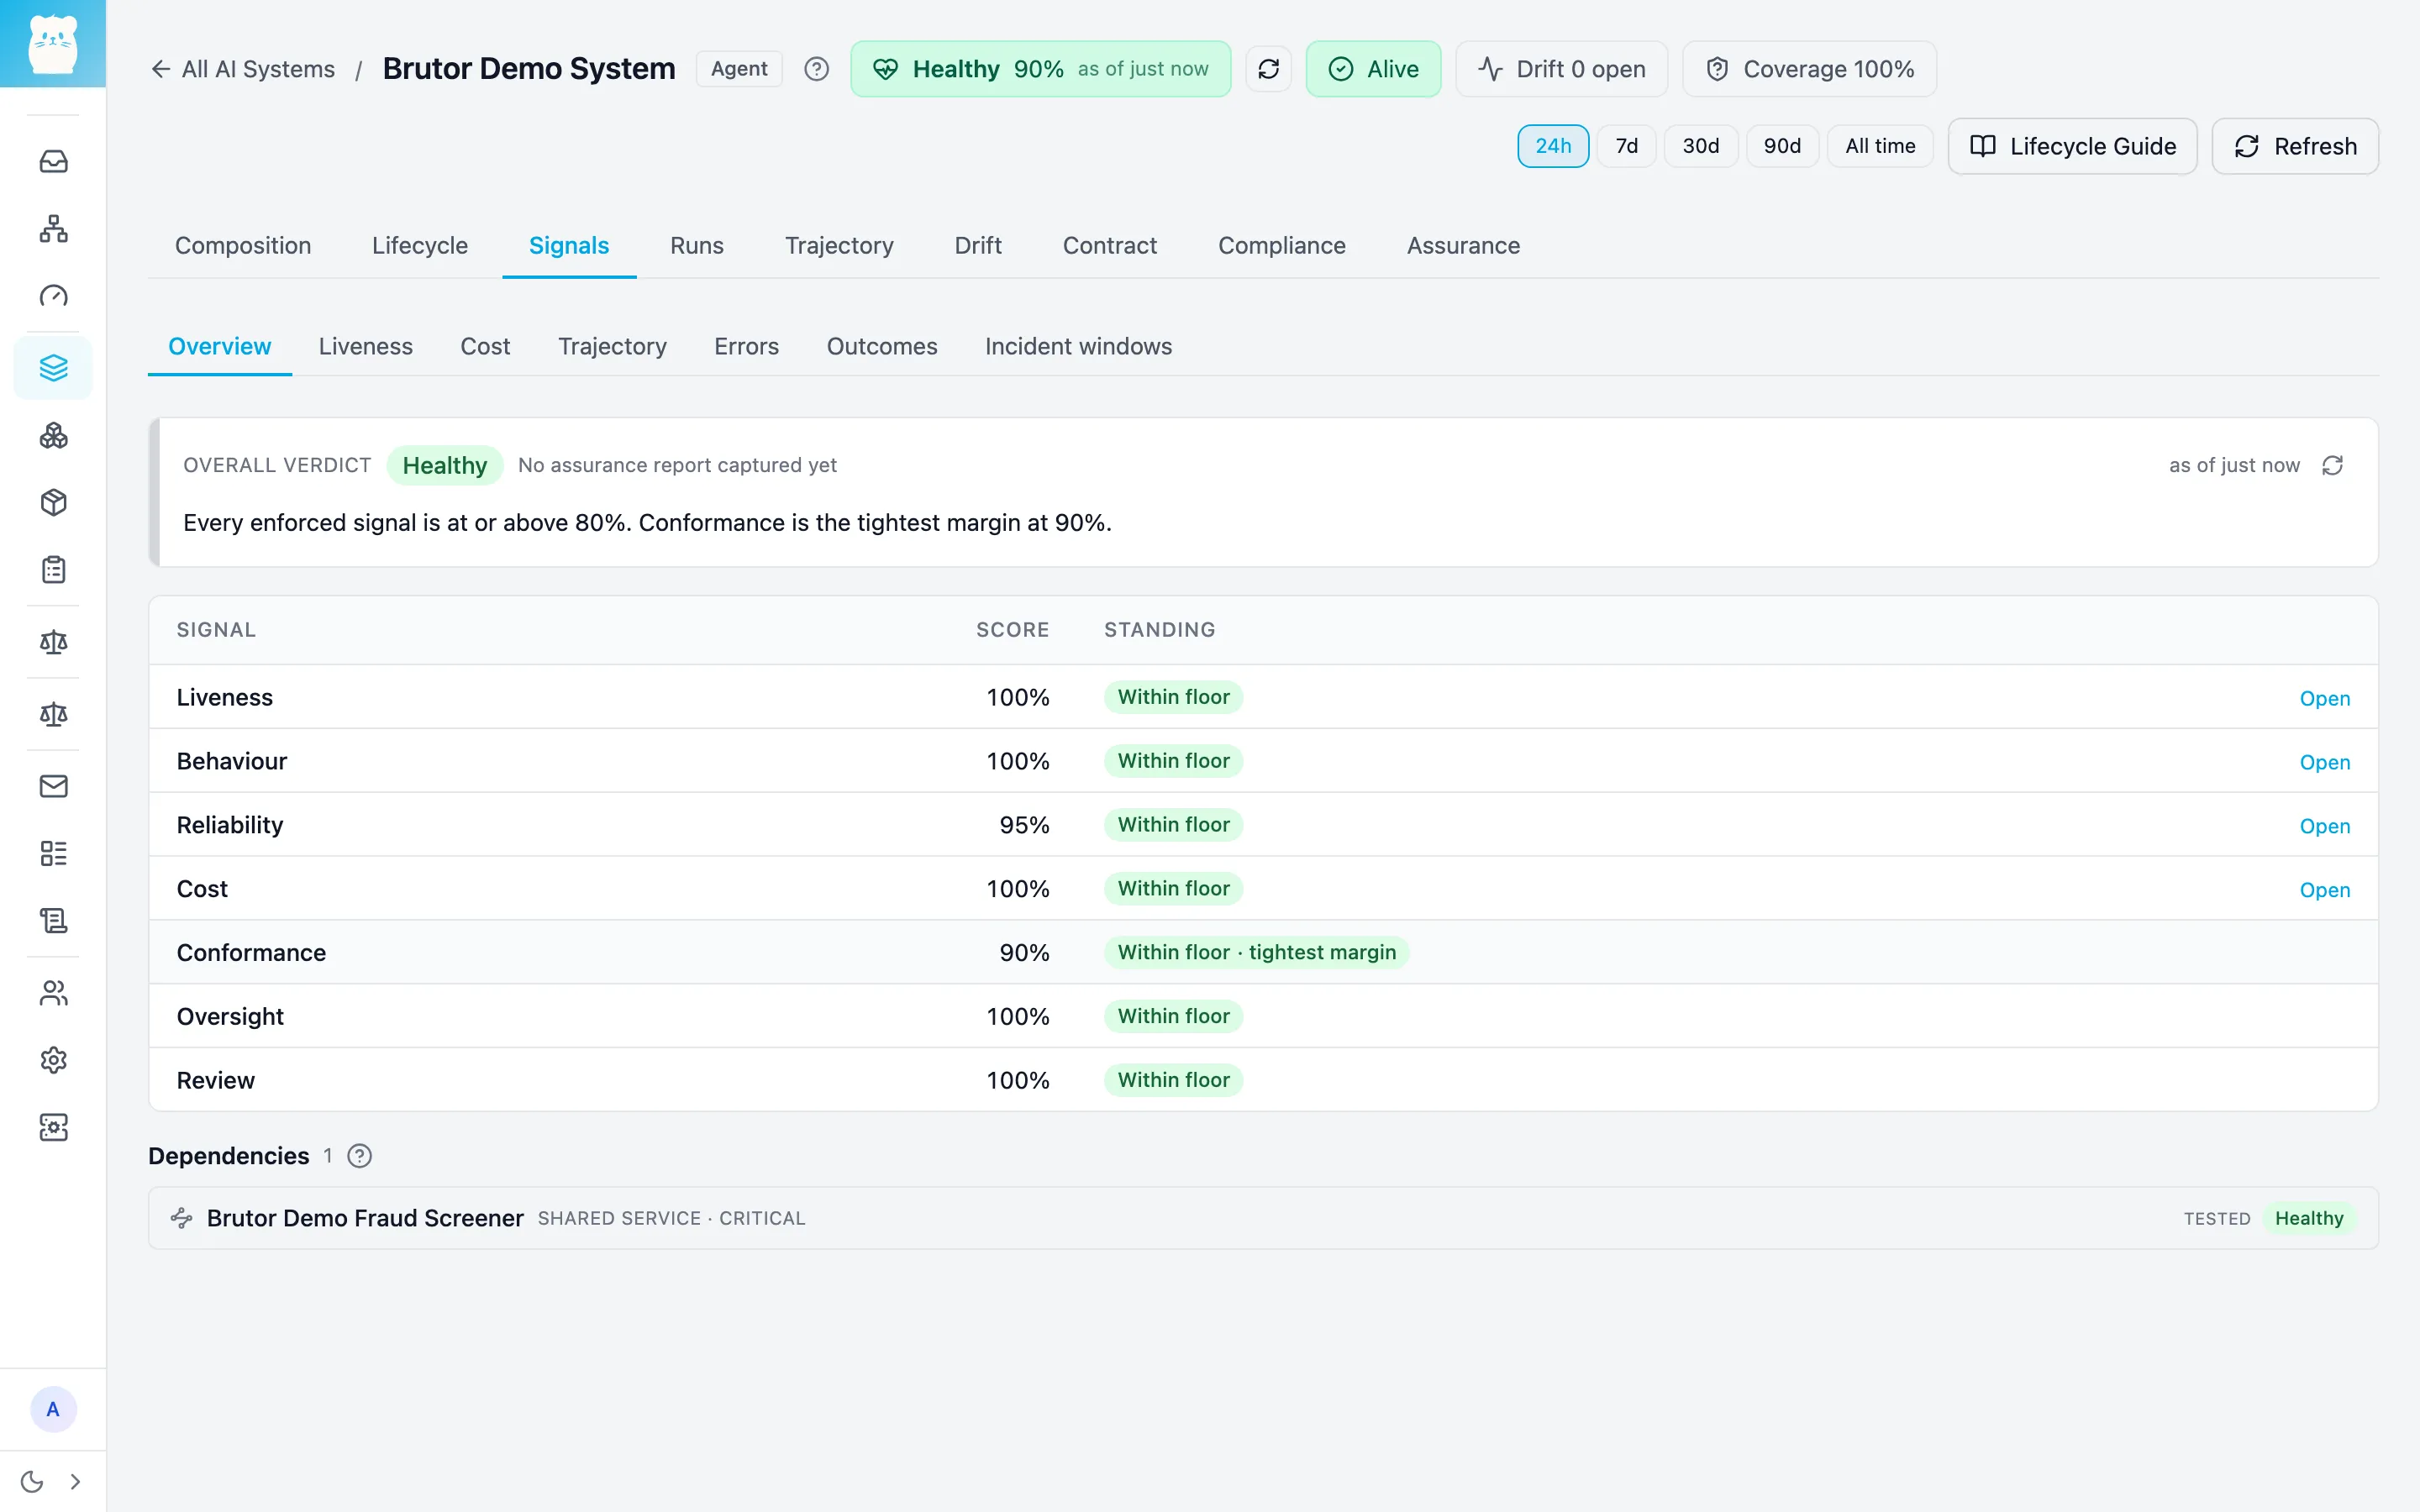Viewport: 2420px width, 1512px height.
Task: Expand the sidebar with the chevron arrow
Action: 75,1481
